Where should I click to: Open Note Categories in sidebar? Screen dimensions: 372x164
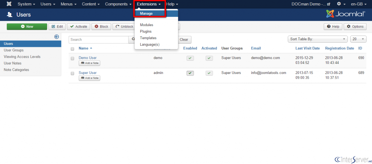click(x=16, y=70)
